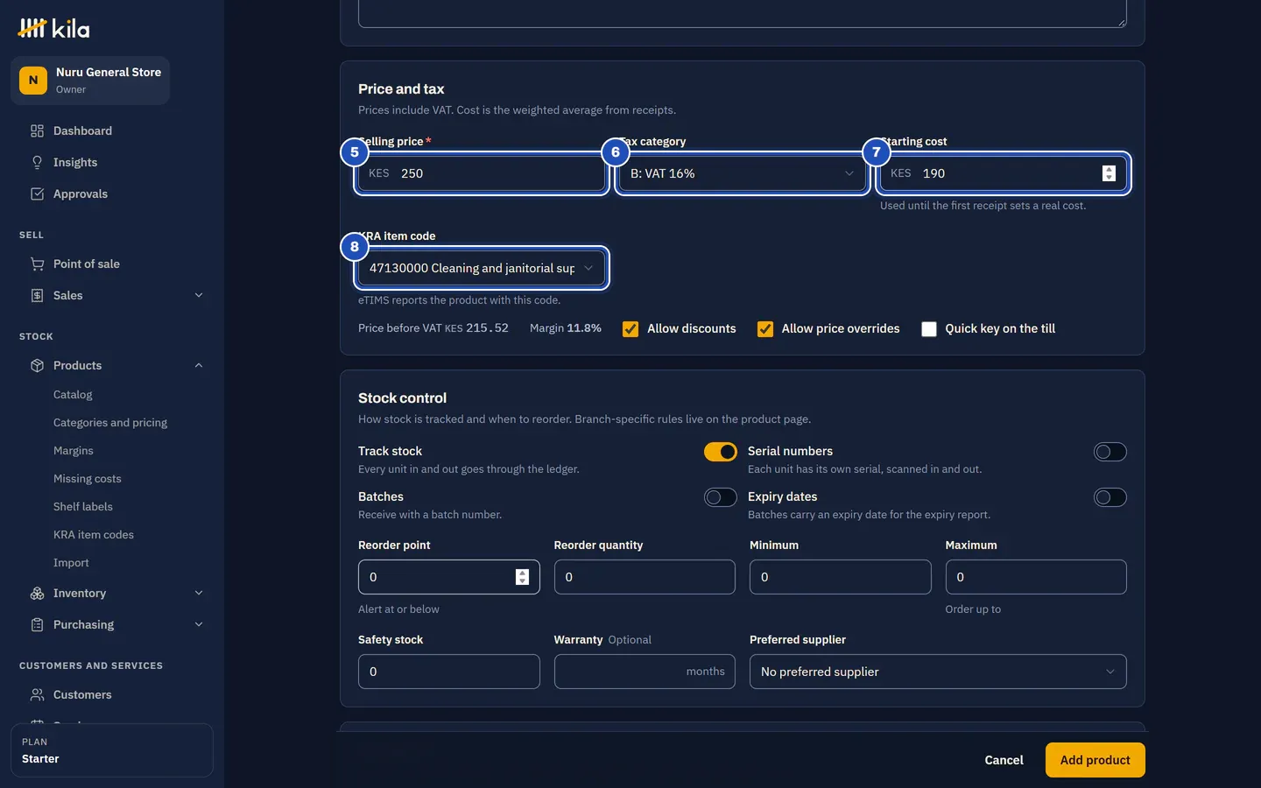Expand the Sales menu chevron
The height and width of the screenshot is (788, 1261).
pos(199,295)
